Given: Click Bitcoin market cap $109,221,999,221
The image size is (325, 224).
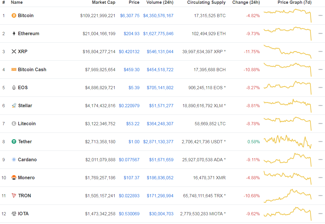Looking at the screenshot, I should [x=98, y=16].
